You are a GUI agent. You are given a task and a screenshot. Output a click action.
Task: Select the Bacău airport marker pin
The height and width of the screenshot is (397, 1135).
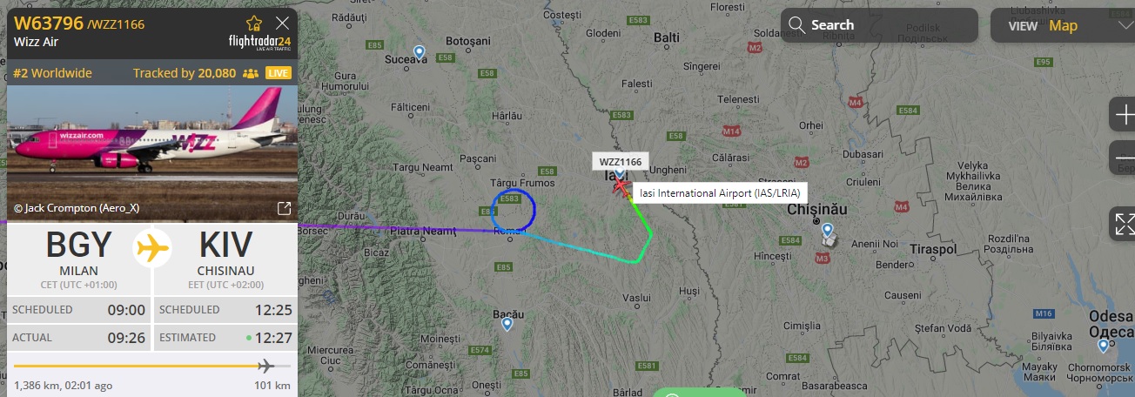(507, 325)
